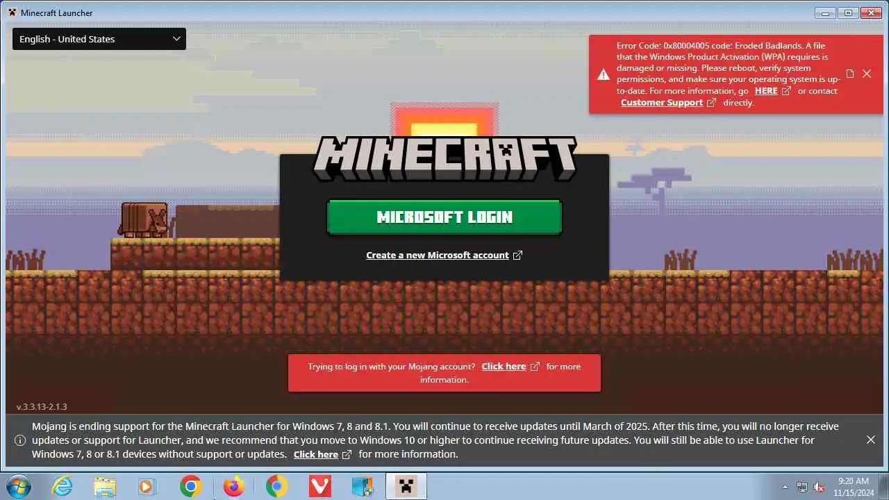Open Customer Support link in error notification
The image size is (889, 500).
(x=662, y=103)
